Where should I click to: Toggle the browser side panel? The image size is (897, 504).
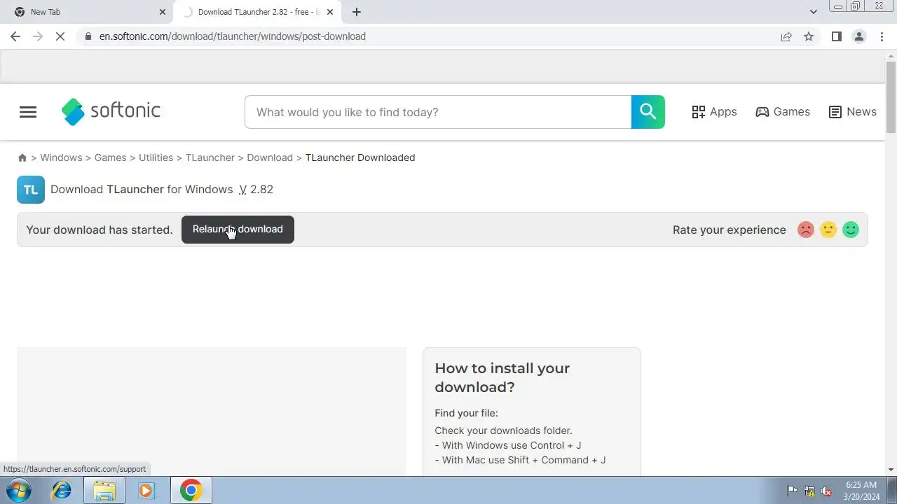pyautogui.click(x=836, y=36)
